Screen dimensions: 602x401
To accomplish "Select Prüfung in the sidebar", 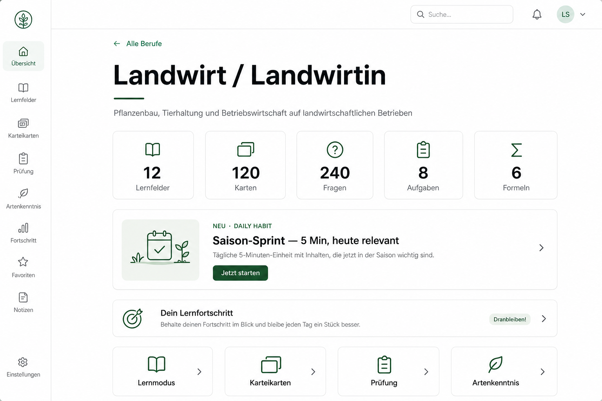I will click(x=24, y=164).
